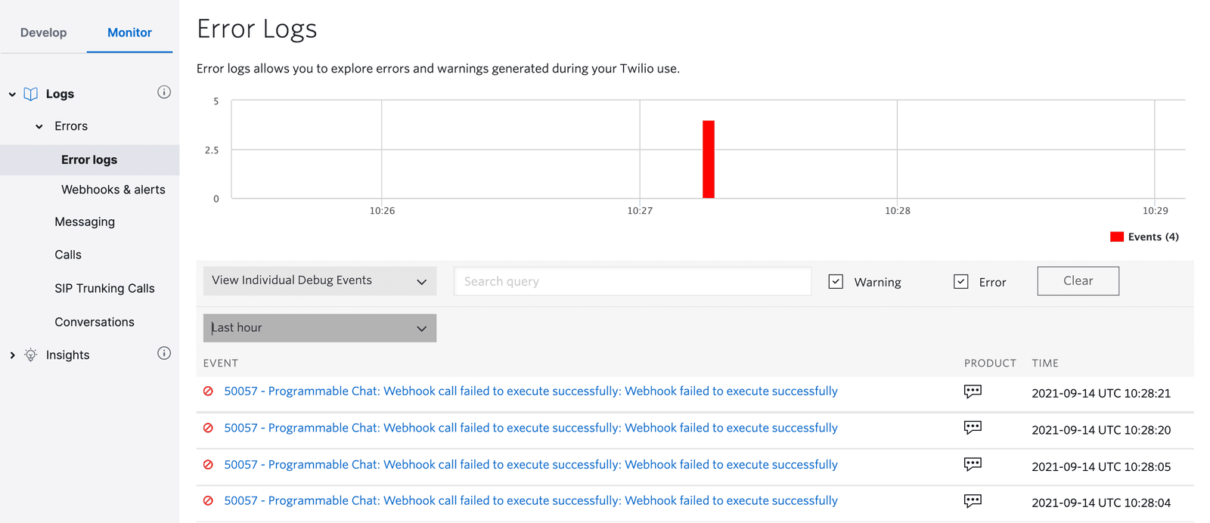1210x523 pixels.
Task: Click the error icon beside the 10:28:05 event
Action: tap(209, 464)
